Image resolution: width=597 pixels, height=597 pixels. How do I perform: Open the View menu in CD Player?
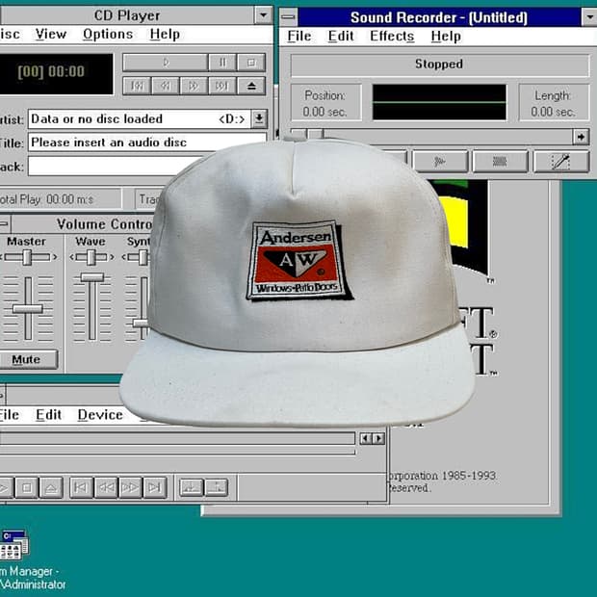[x=51, y=35]
